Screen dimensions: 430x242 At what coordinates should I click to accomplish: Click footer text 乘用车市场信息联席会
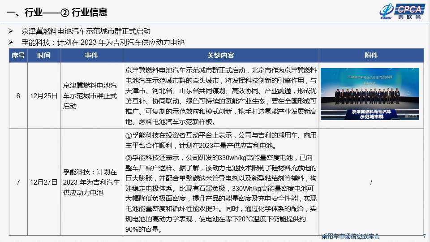[x=350, y=236]
